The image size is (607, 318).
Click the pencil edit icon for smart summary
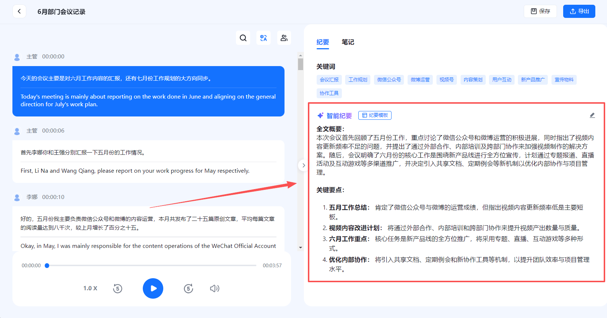592,115
